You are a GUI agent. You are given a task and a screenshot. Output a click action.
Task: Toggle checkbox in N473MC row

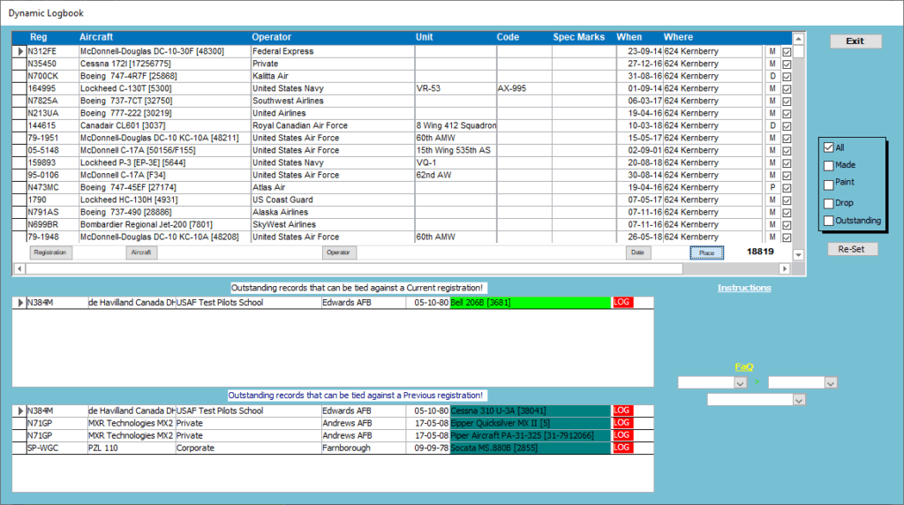pos(787,188)
